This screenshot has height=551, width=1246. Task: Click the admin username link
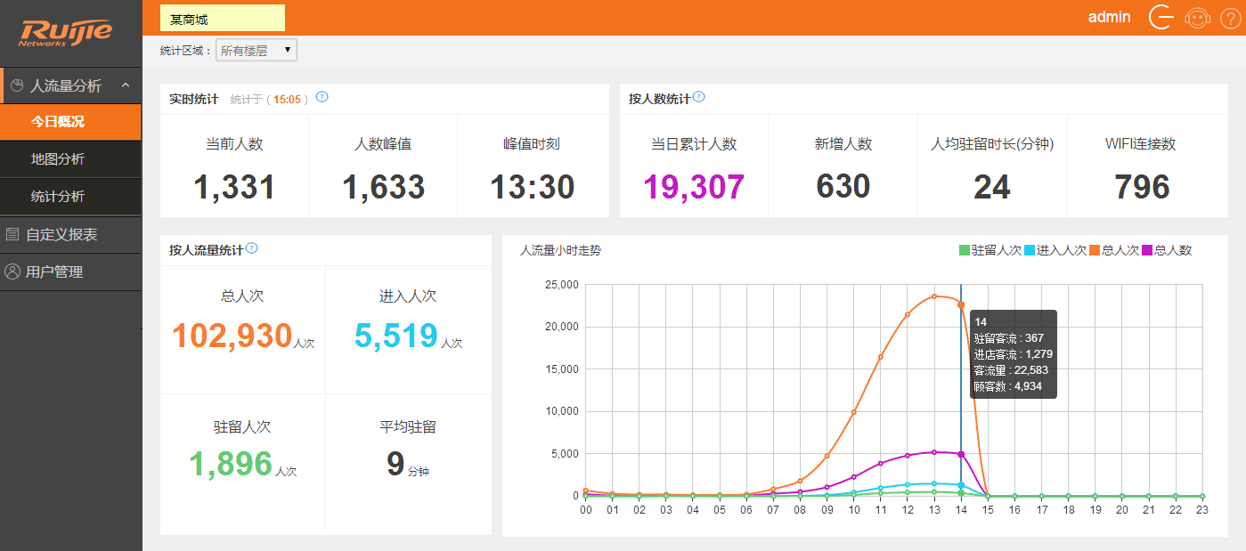click(x=1109, y=17)
